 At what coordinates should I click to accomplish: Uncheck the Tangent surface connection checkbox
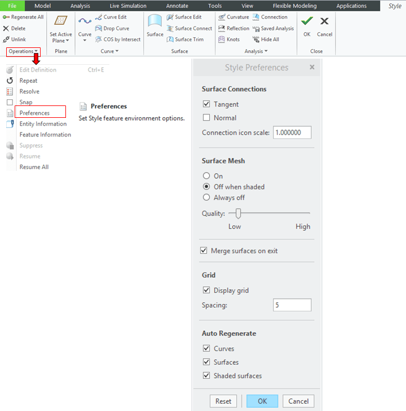206,104
